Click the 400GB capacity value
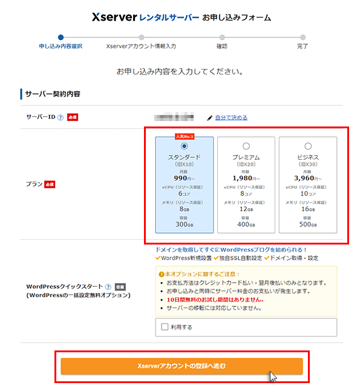This screenshot has width=363, height=391. (x=246, y=225)
